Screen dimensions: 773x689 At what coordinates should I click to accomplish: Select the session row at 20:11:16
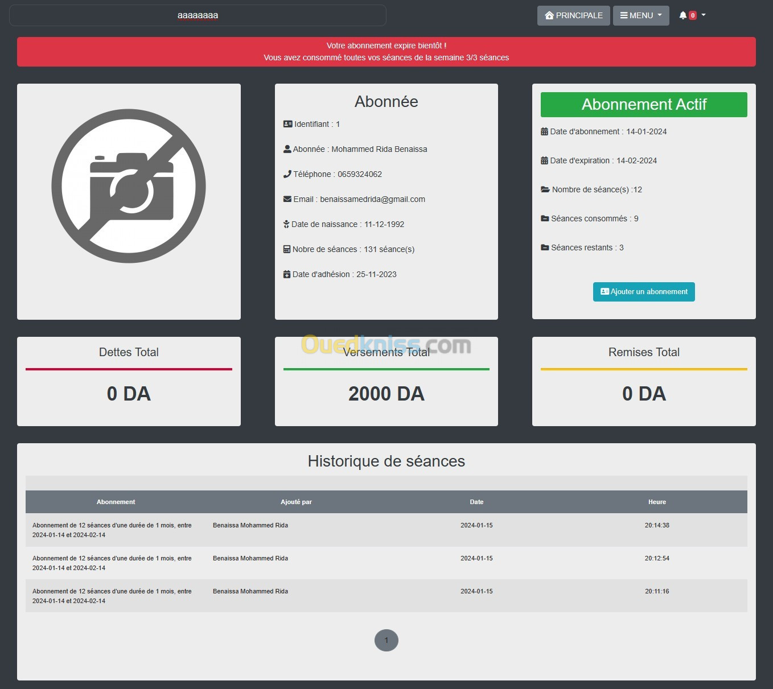[386, 596]
